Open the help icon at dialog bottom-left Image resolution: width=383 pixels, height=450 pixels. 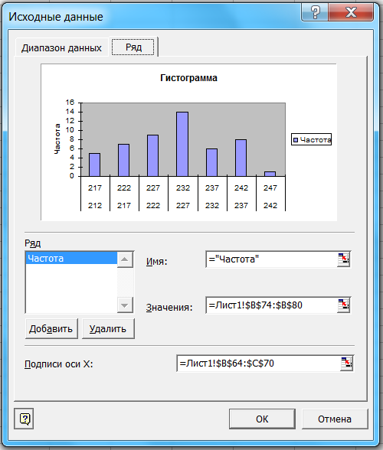(25, 419)
